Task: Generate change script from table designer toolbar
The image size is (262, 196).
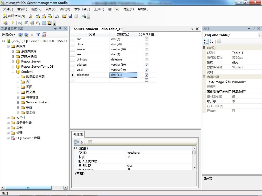Action: pos(6,23)
